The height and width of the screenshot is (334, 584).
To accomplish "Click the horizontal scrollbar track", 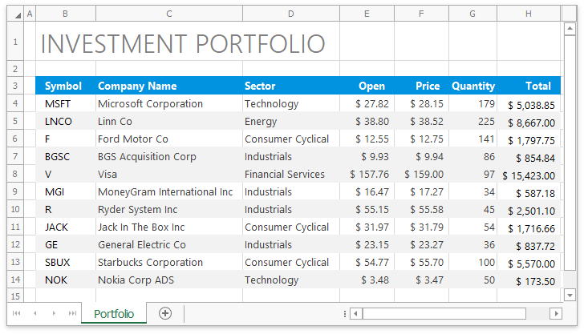I will pyautogui.click(x=538, y=314).
